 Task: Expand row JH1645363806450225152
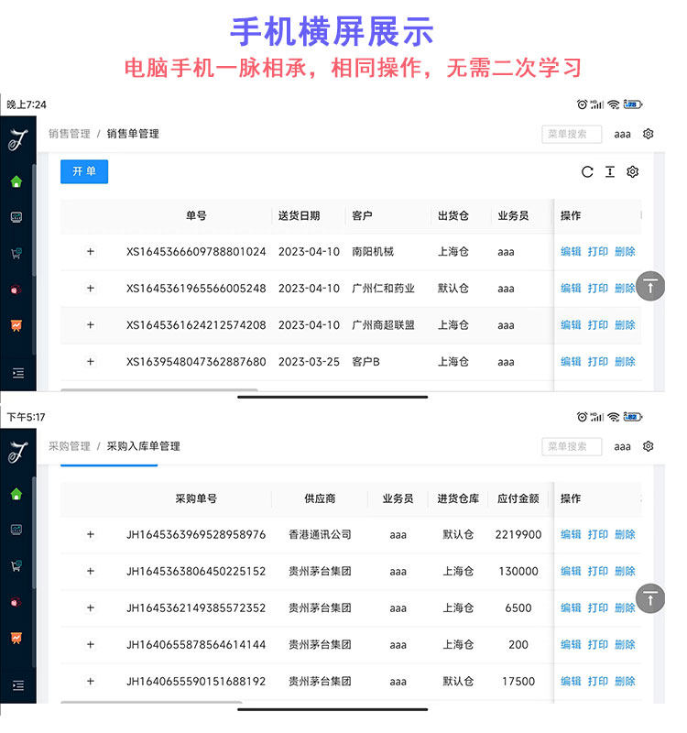pyautogui.click(x=91, y=571)
